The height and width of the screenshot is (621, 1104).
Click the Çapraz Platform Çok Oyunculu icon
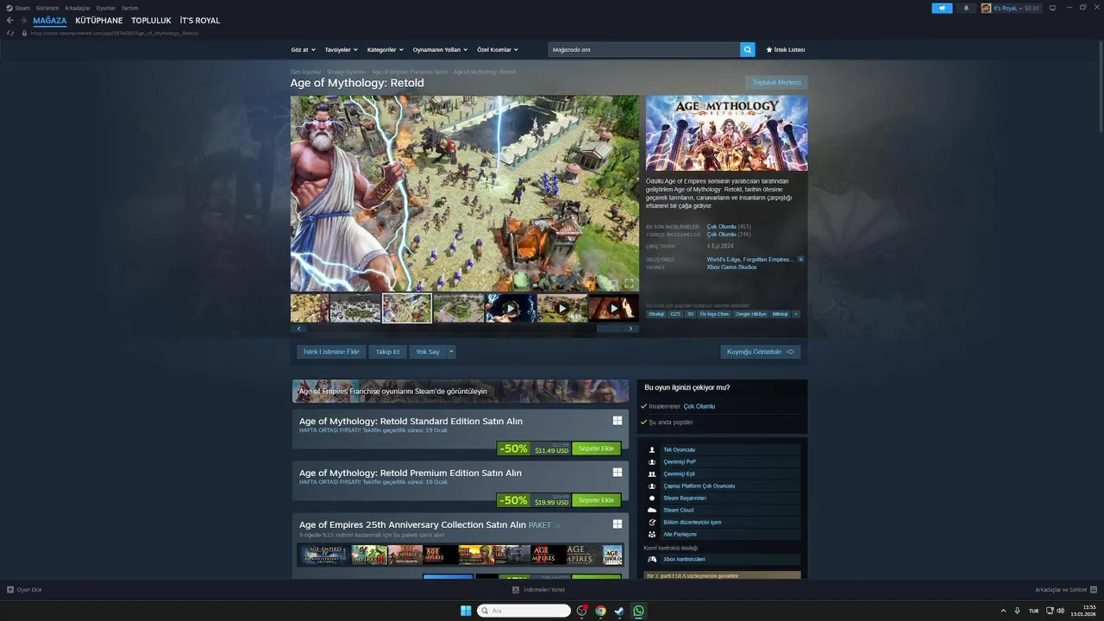coord(652,486)
